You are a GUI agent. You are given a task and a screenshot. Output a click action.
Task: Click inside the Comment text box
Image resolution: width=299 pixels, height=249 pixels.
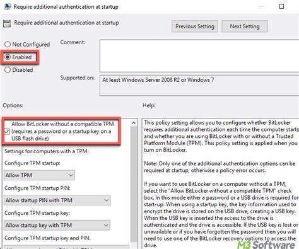click(x=199, y=56)
